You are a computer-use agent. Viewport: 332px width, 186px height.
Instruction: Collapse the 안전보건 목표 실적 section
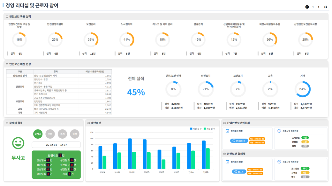coord(7,17)
